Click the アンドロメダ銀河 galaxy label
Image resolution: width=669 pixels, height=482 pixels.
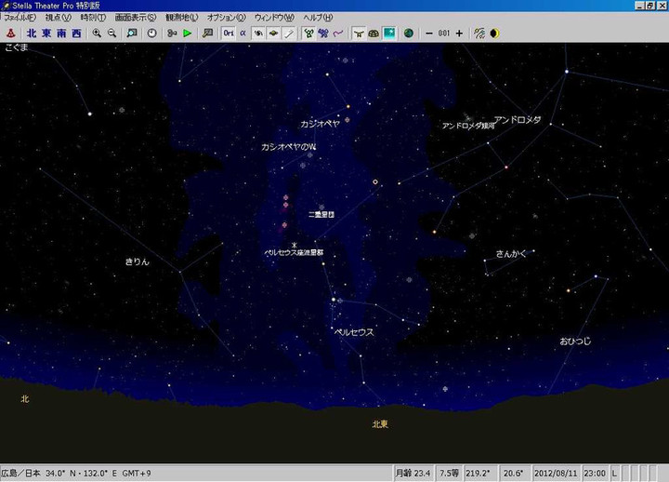point(468,126)
